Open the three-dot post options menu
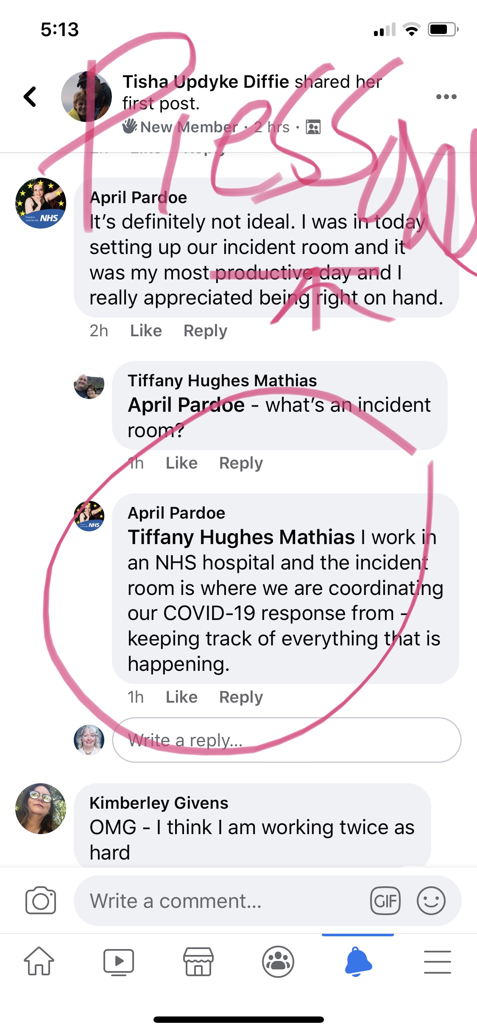Screen dimensions: 477x1033 [x=446, y=97]
